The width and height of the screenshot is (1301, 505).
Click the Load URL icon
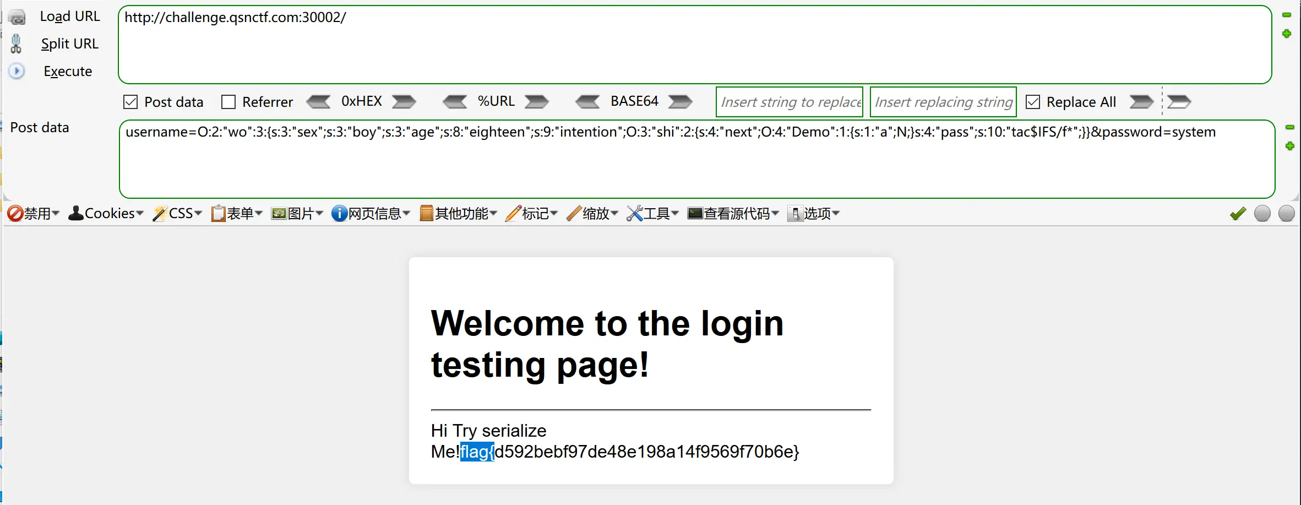[x=17, y=18]
